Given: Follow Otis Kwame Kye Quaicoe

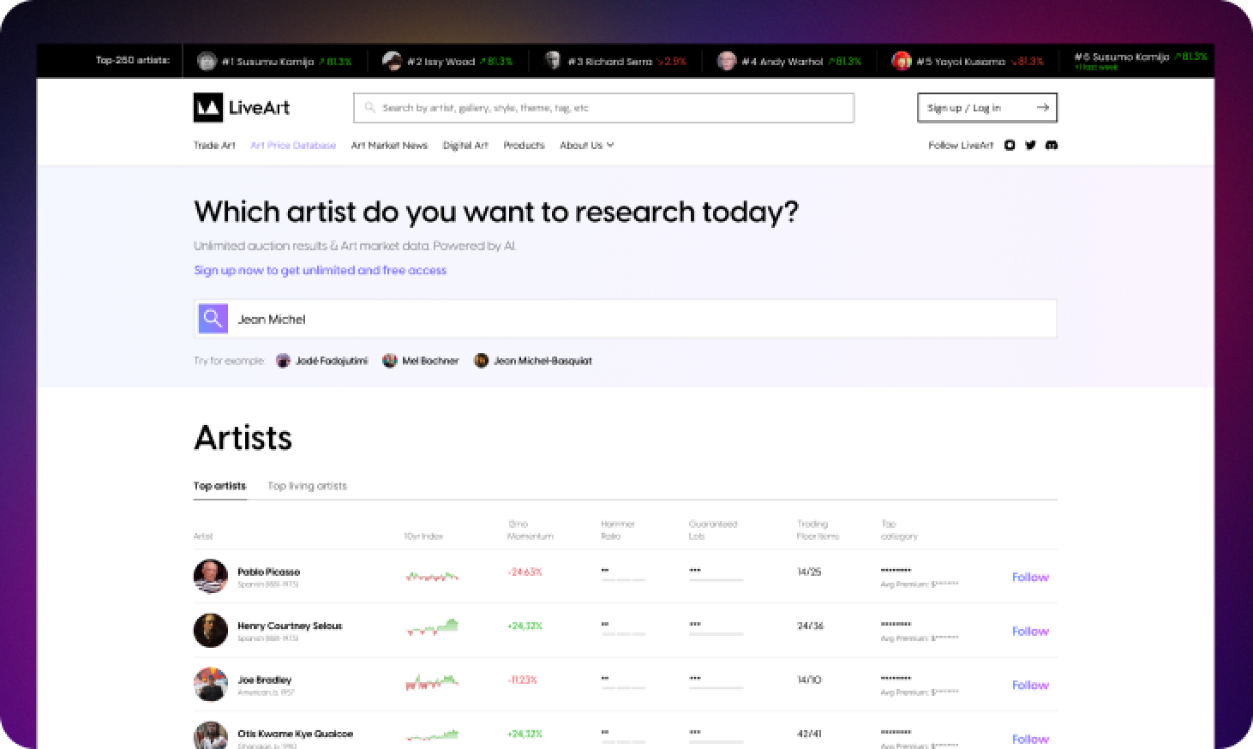Looking at the screenshot, I should (1030, 739).
